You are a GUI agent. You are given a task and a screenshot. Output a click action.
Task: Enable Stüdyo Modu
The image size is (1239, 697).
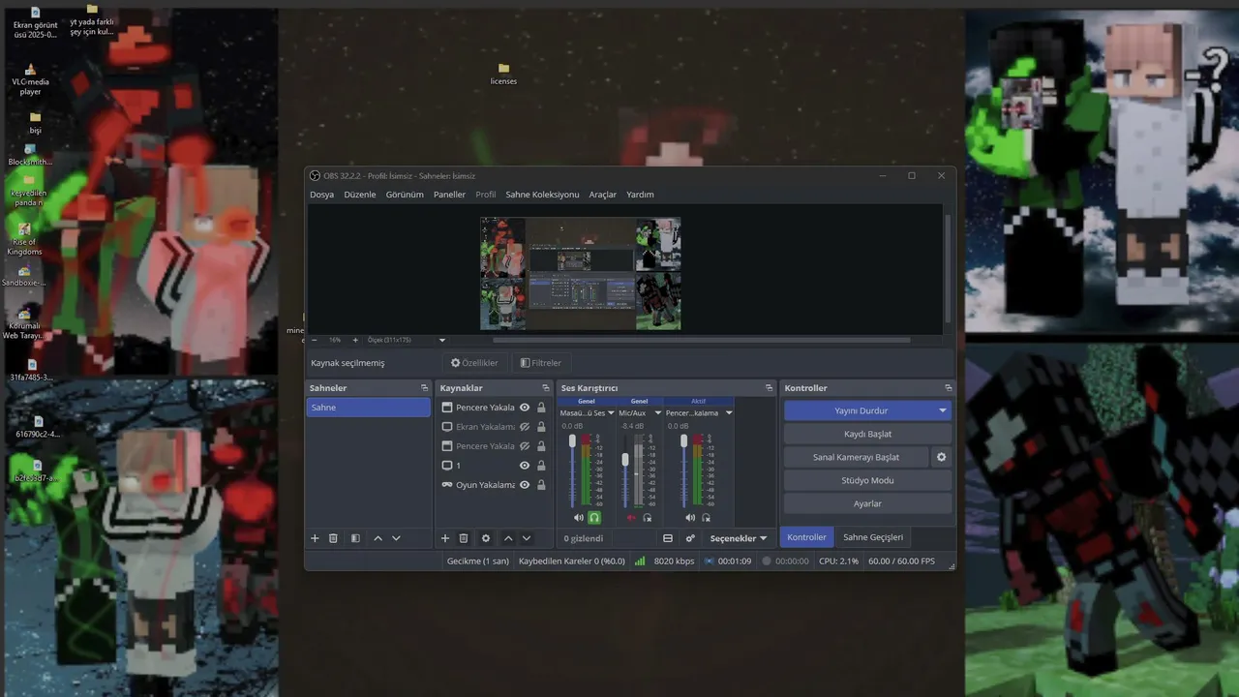tap(867, 480)
